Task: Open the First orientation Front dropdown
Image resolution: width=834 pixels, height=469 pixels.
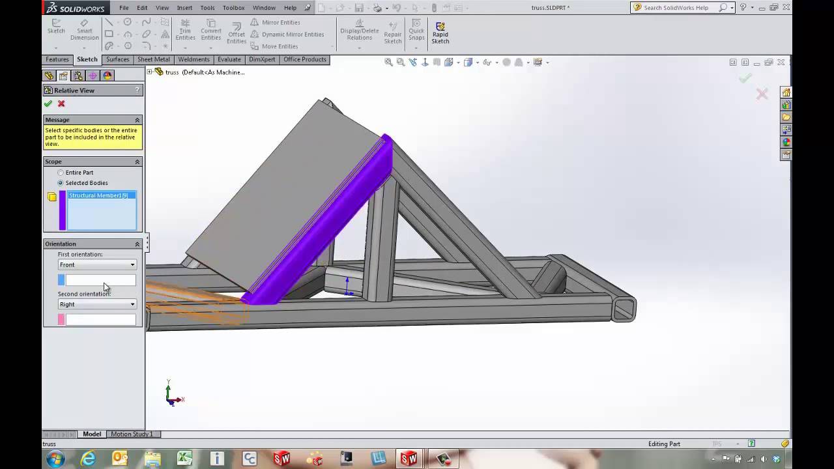Action: coord(97,264)
